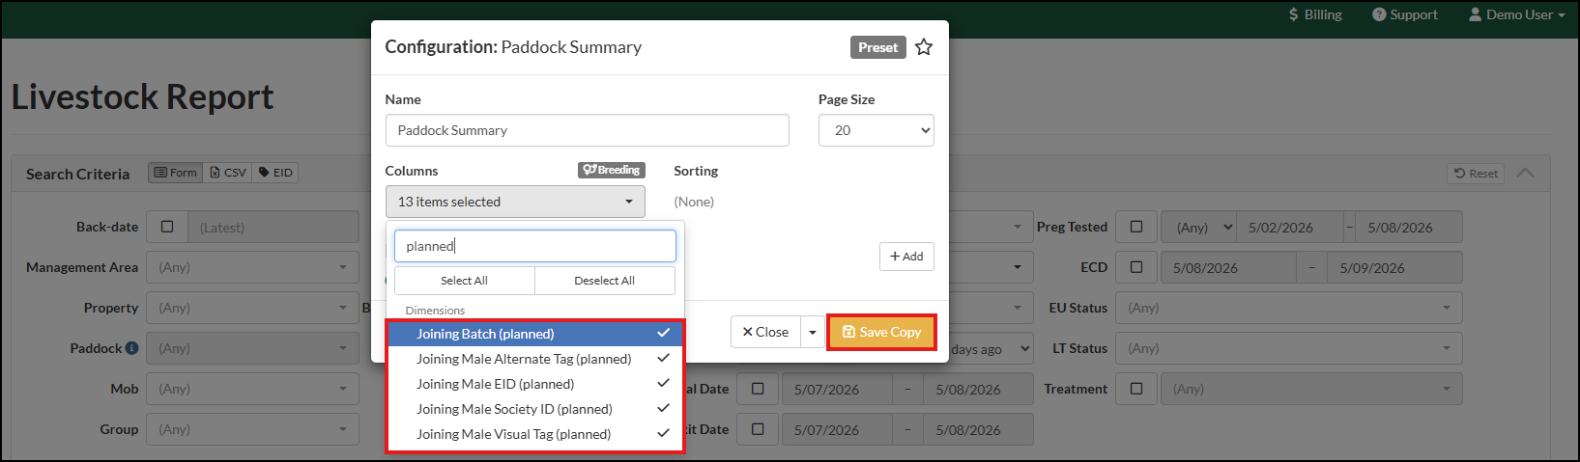
Task: Enable the ECD checkbox
Action: (1136, 267)
